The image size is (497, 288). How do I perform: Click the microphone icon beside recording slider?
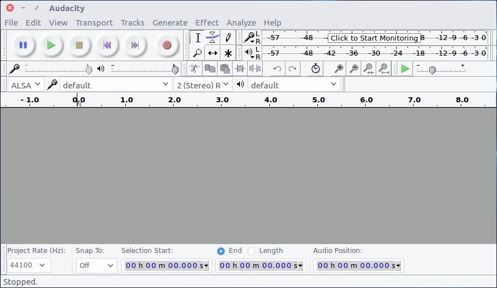(14, 69)
